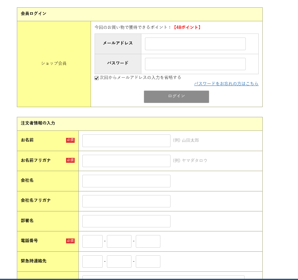Click the middle 電話番号 number box
The height and width of the screenshot is (280, 298).
point(119,241)
